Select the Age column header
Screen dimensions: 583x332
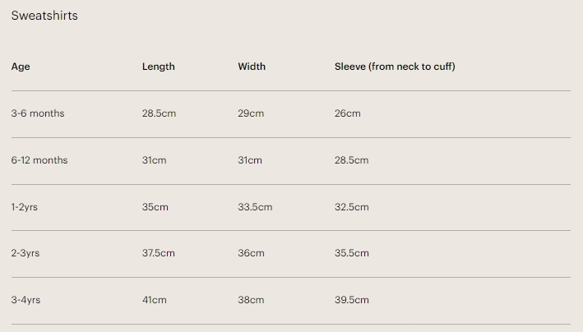coord(21,67)
